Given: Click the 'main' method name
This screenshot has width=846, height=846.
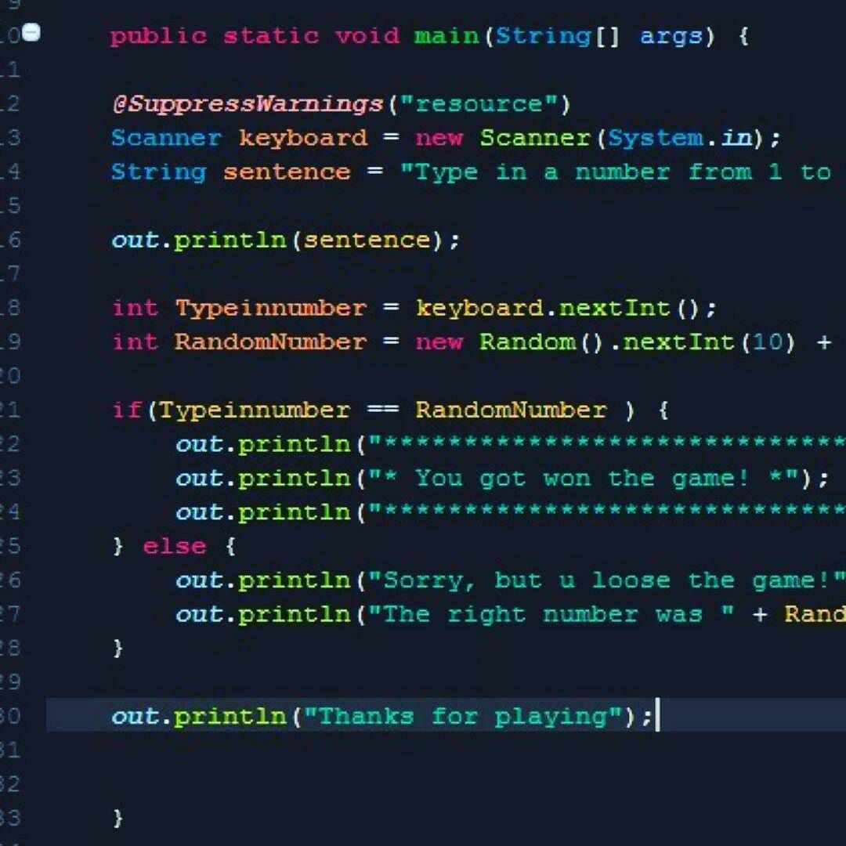Looking at the screenshot, I should [446, 36].
